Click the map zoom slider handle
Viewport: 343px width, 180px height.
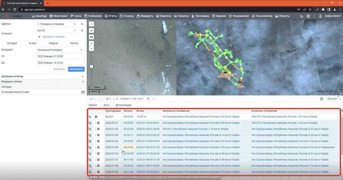91,66
